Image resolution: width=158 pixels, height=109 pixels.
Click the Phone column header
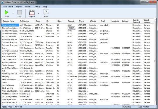pyautogui.click(x=83, y=21)
